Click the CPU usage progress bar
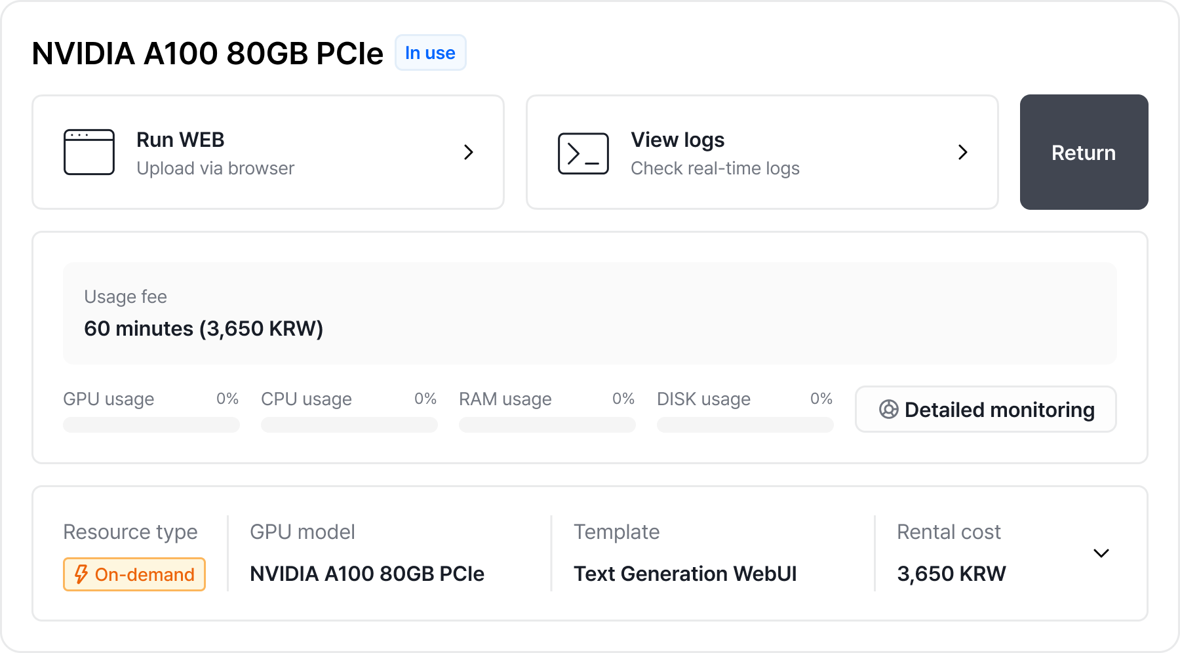 pyautogui.click(x=349, y=425)
